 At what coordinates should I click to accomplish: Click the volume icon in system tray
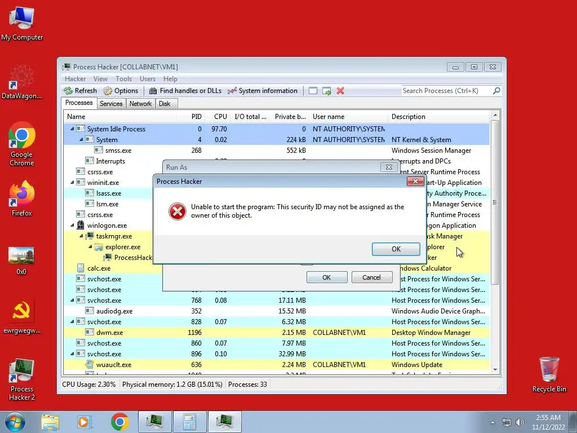pyautogui.click(x=520, y=422)
